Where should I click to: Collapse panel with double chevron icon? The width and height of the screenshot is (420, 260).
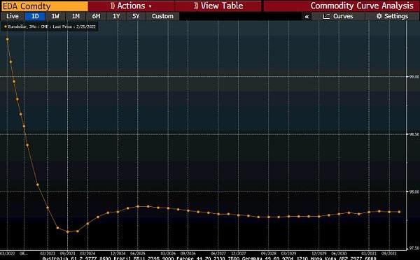(307, 17)
